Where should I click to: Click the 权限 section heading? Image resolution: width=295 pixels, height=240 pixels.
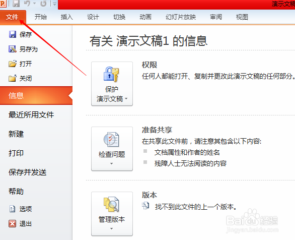click(x=150, y=65)
